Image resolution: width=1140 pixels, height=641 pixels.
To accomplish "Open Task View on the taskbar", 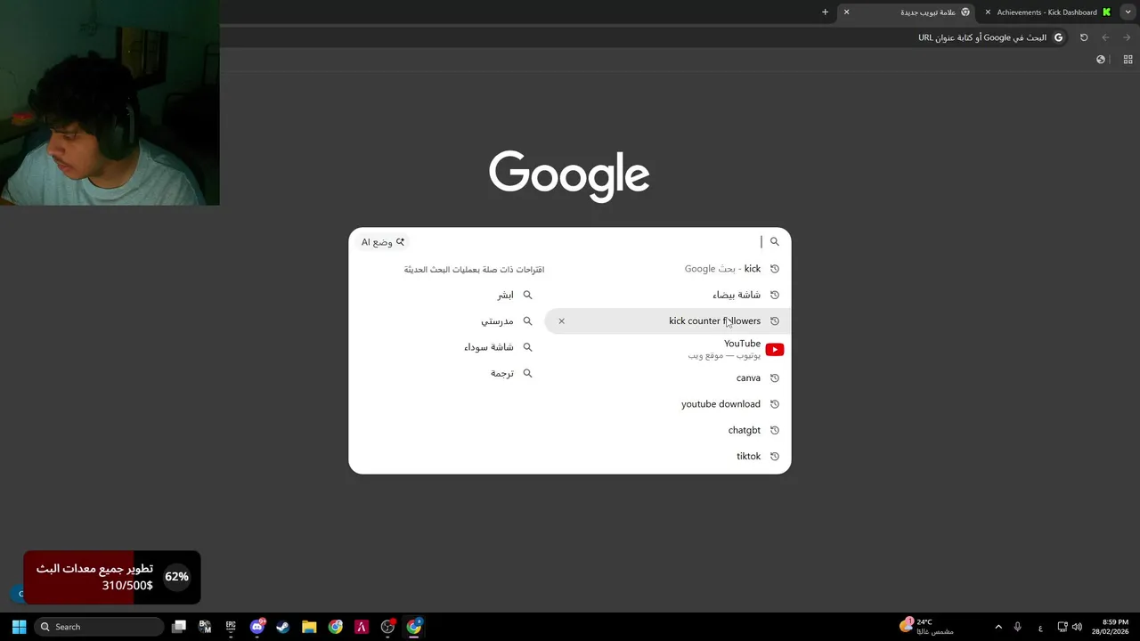I will click(x=179, y=627).
